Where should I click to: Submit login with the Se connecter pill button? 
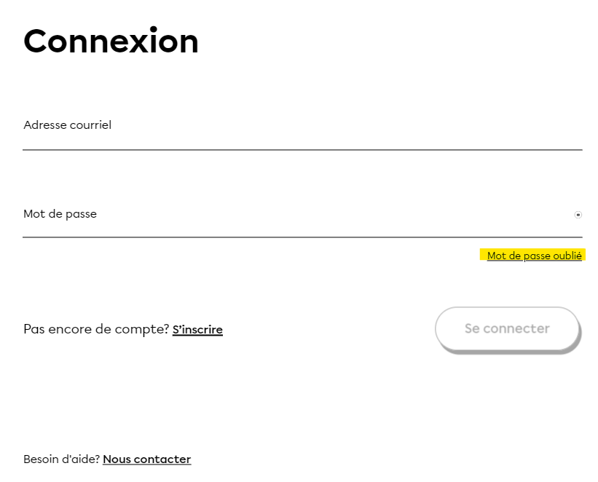(507, 328)
